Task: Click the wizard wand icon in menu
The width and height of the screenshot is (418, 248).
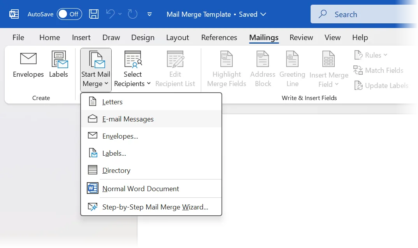Action: click(x=93, y=207)
